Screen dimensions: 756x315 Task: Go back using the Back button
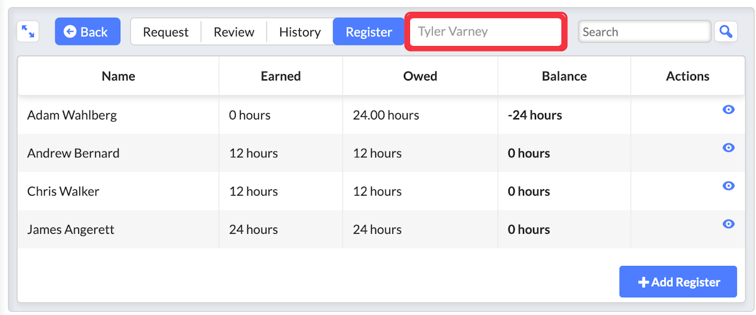coord(88,31)
